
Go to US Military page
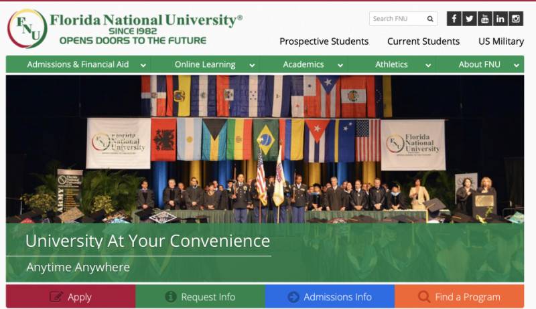click(x=500, y=41)
